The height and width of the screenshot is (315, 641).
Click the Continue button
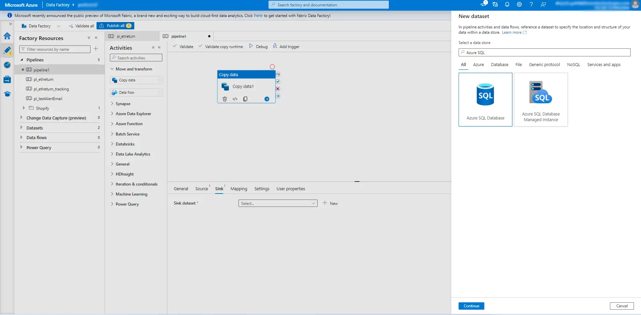pos(471,306)
